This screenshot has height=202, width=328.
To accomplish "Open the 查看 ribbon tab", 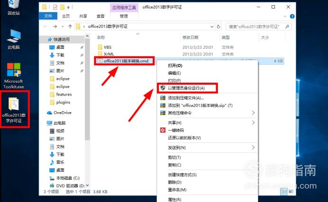I will [x=100, y=16].
